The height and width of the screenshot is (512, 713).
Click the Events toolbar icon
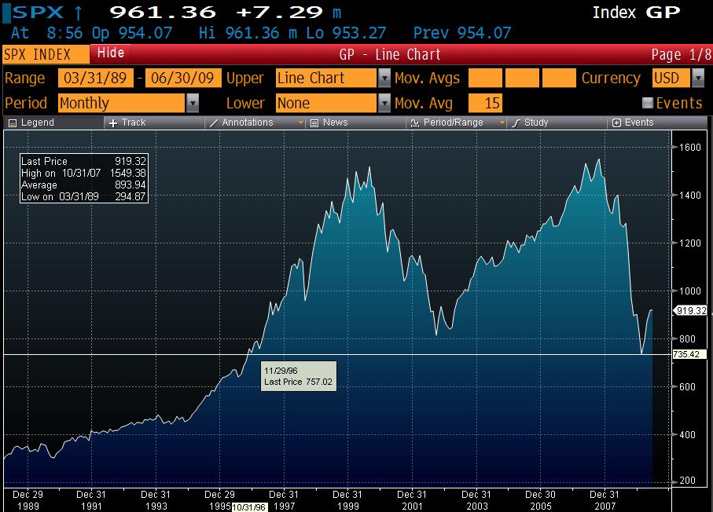(x=616, y=123)
